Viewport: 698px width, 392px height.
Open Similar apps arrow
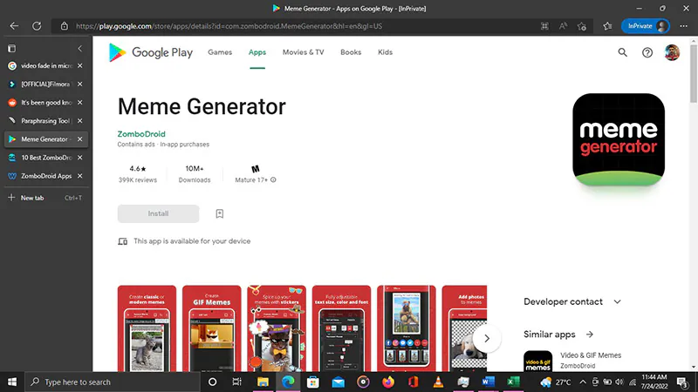coord(590,335)
